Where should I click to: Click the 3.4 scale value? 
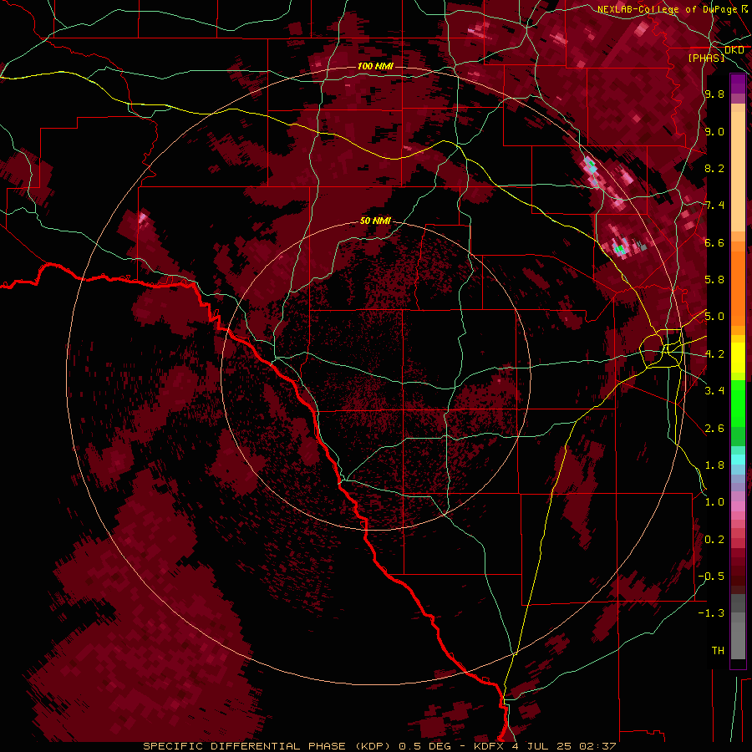(714, 390)
